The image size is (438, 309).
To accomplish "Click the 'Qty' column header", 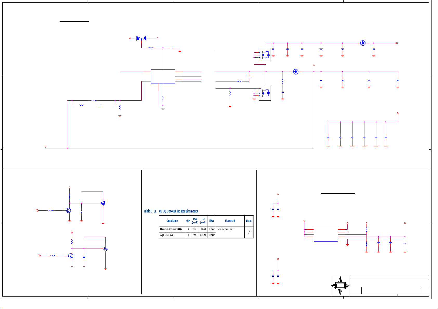I will (x=188, y=221).
